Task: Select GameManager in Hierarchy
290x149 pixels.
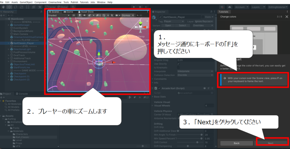Action: point(21,25)
